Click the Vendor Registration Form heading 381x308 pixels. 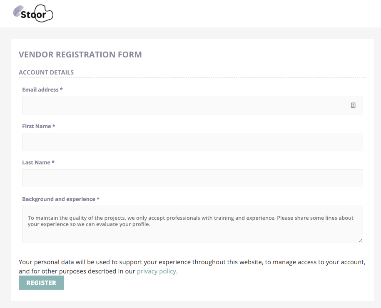tap(80, 55)
